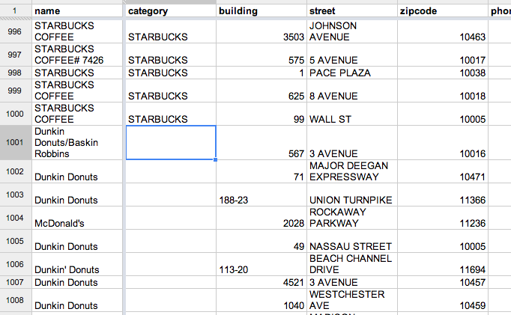This screenshot has height=315, width=511.
Task: Select row header 997
Action: coord(16,55)
